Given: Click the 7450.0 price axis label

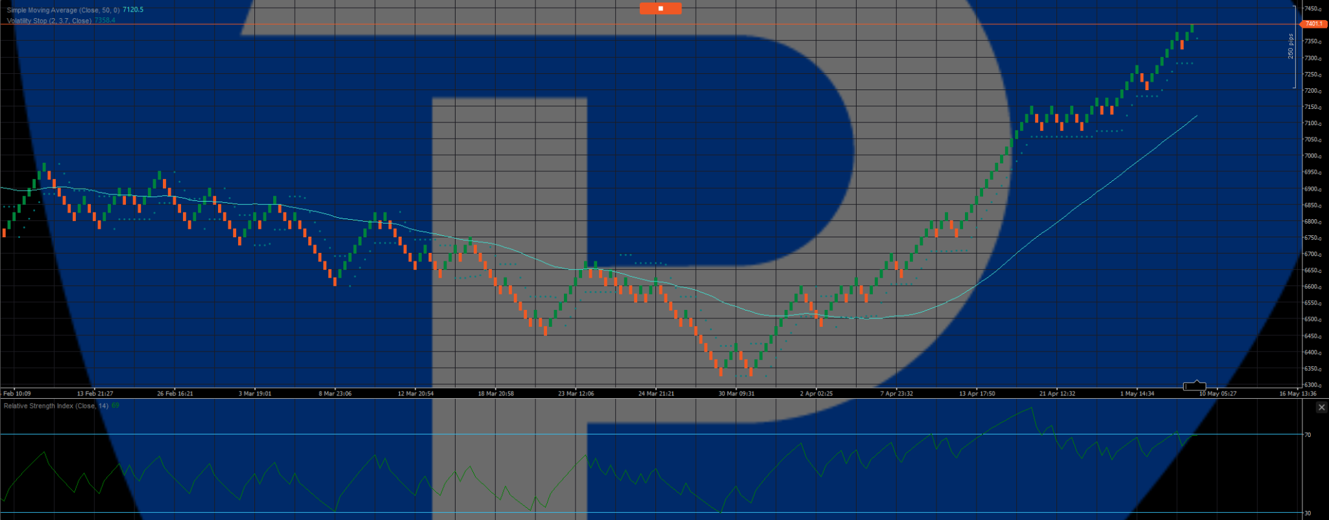Looking at the screenshot, I should [x=1311, y=8].
